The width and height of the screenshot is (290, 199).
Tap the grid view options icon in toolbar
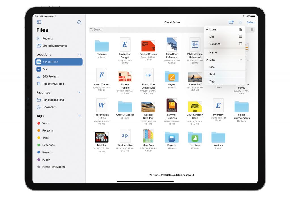click(241, 22)
